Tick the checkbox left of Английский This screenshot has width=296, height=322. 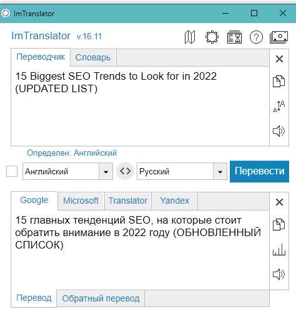click(x=12, y=171)
